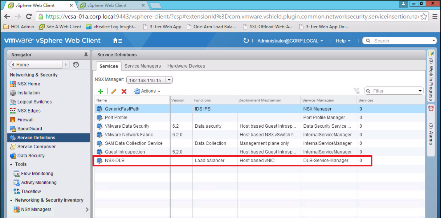Click the Service Composer icon
This screenshot has height=218, width=441.
13,147
